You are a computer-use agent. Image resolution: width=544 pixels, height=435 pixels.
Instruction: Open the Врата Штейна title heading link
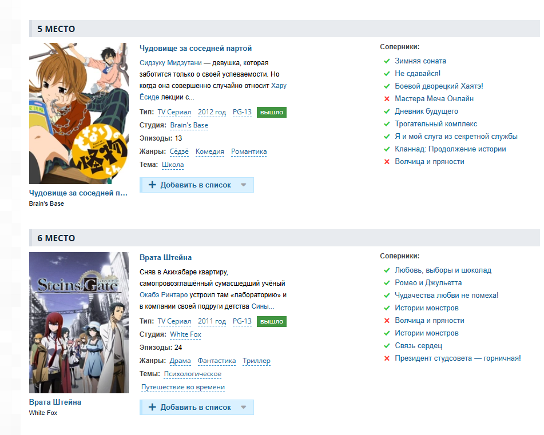[165, 258]
